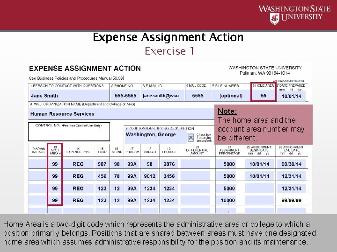
Task: Click the 'Expense Assignment Action' slide title
Action: tap(168, 37)
